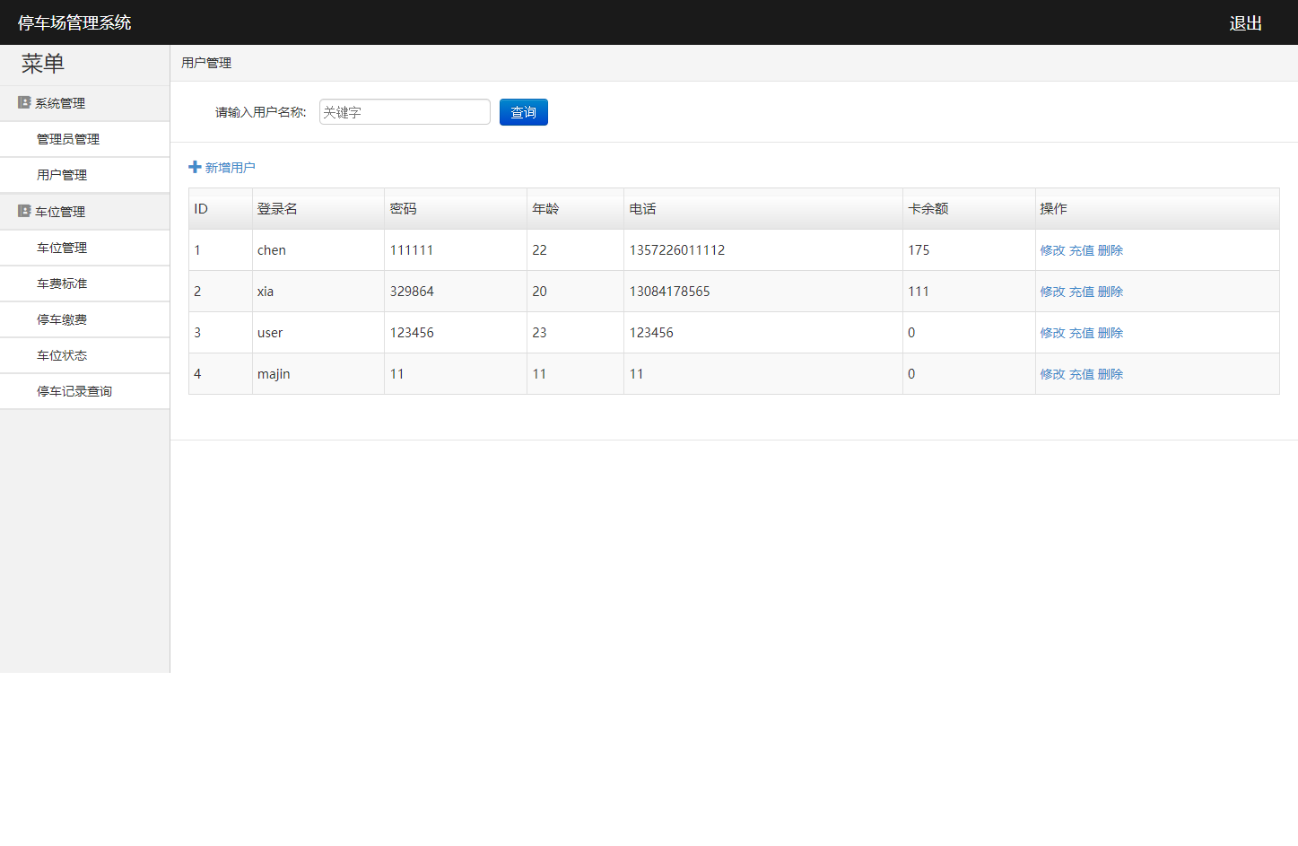This screenshot has width=1298, height=846.
Task: Click 充值 for the user named user
Action: [1081, 333]
